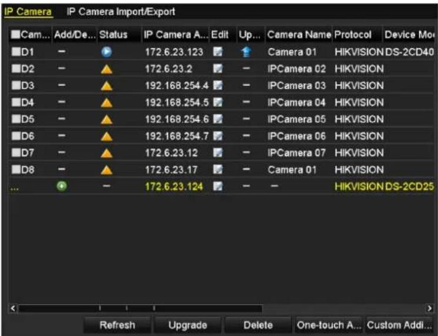Add the camera 172.6.23.124 with green plus

pos(62,186)
